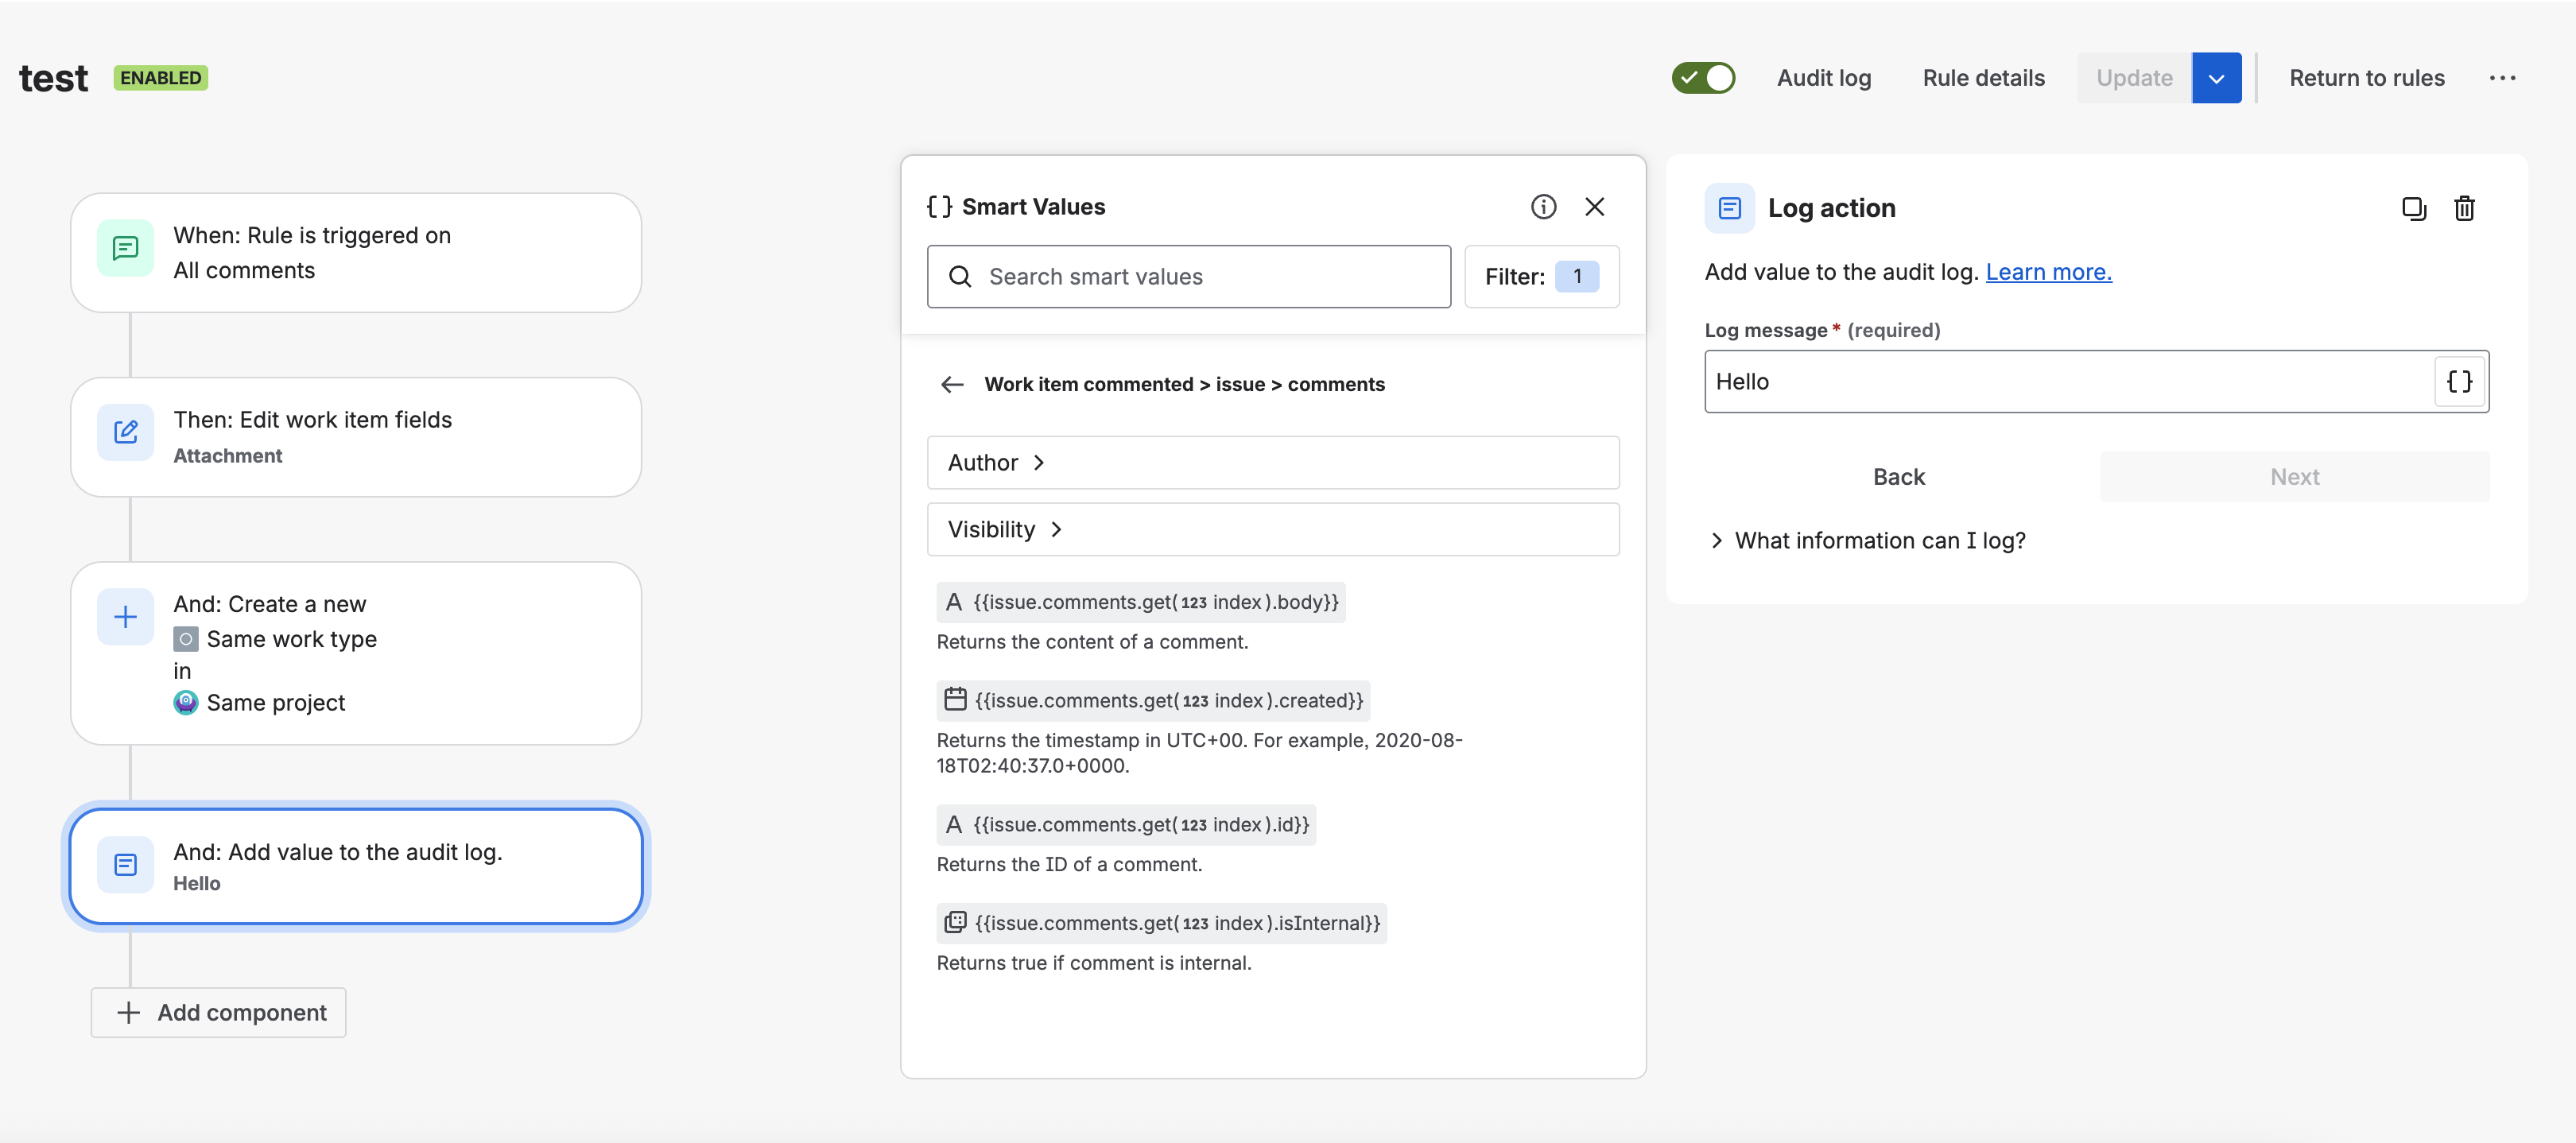The width and height of the screenshot is (2576, 1143).
Task: Select the rule trigger comment icon
Action: [125, 248]
